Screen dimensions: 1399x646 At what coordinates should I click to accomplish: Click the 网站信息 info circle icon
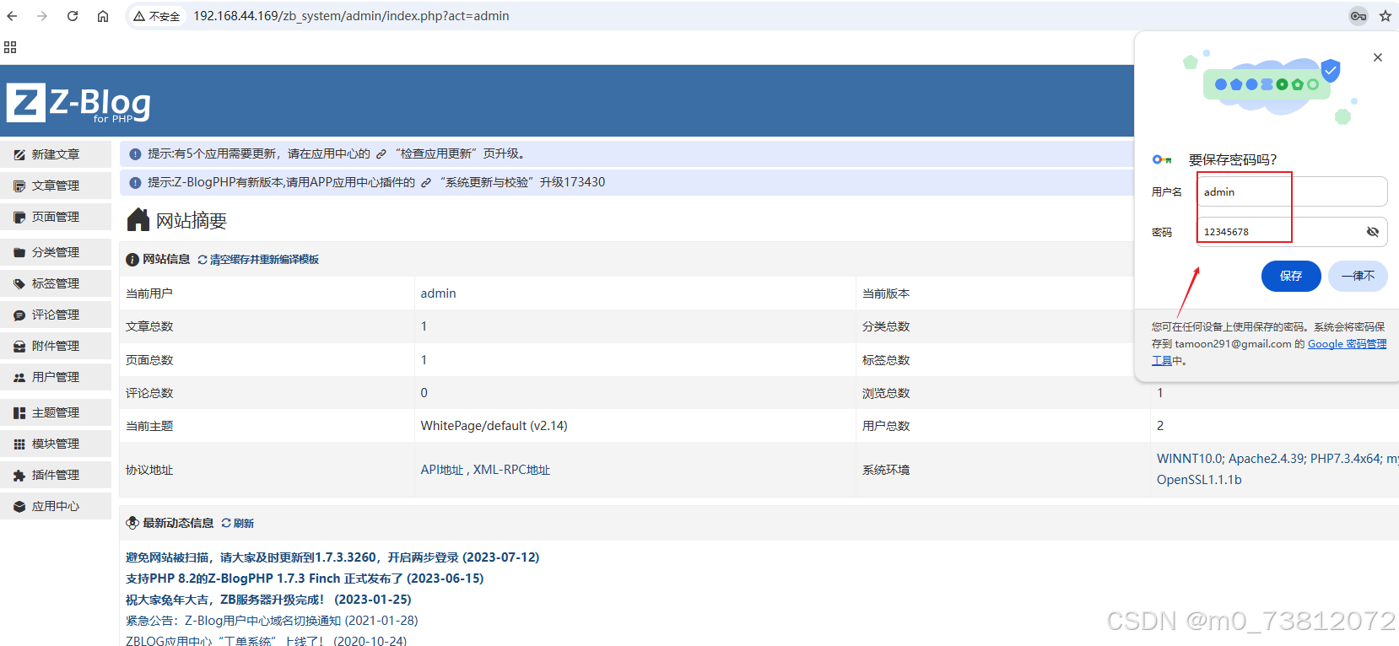(x=132, y=260)
